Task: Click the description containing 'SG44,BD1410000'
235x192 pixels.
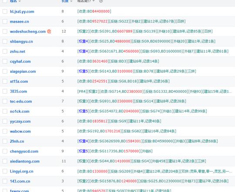Action: pos(142,161)
